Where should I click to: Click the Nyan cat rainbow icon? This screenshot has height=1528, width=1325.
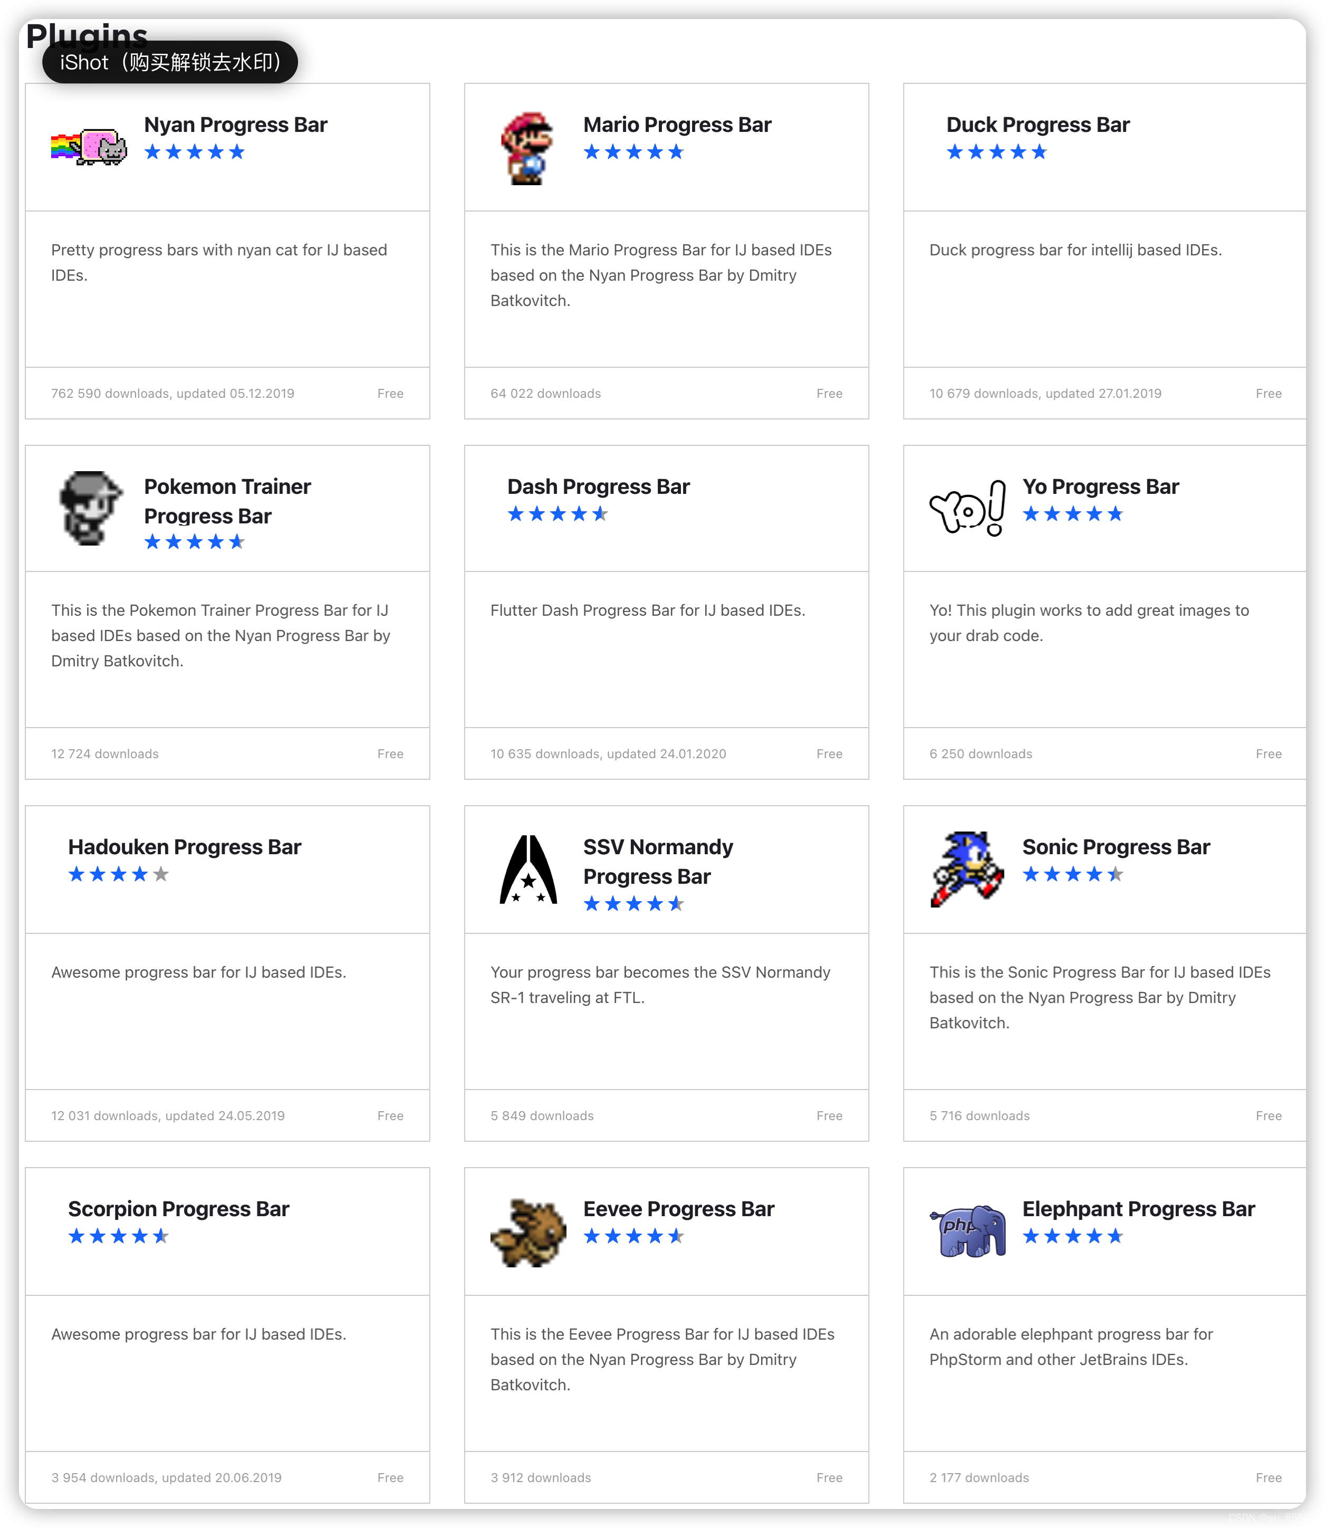click(89, 147)
